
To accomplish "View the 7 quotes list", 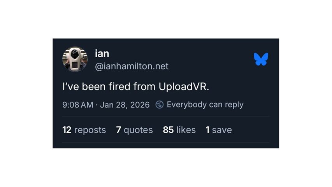I will point(134,130).
